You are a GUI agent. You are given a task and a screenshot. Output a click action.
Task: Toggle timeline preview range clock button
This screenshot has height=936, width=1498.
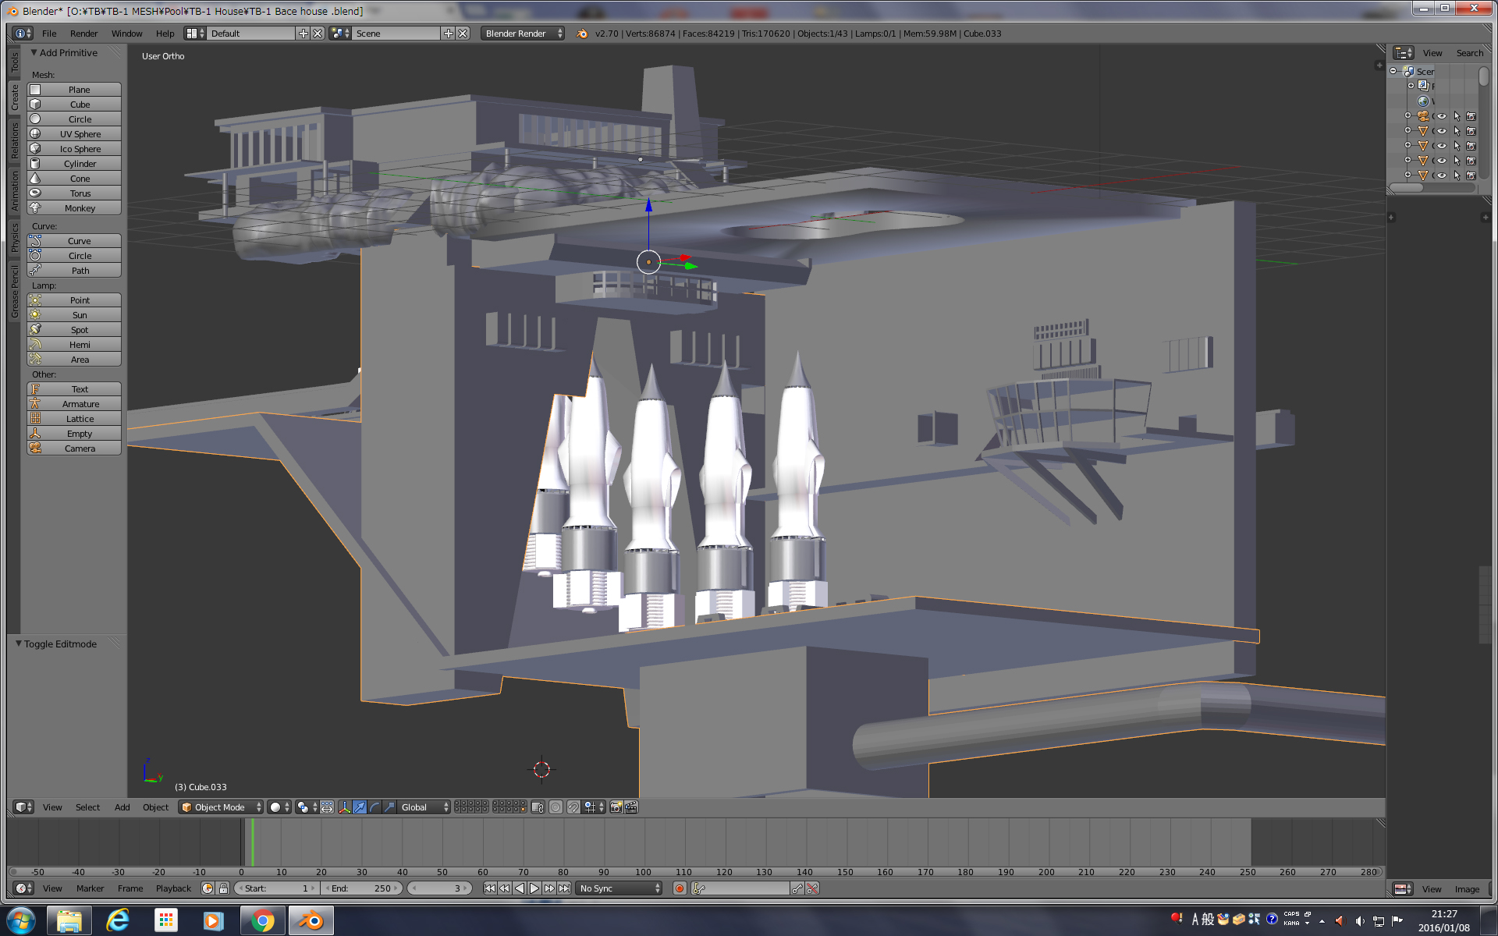click(208, 888)
